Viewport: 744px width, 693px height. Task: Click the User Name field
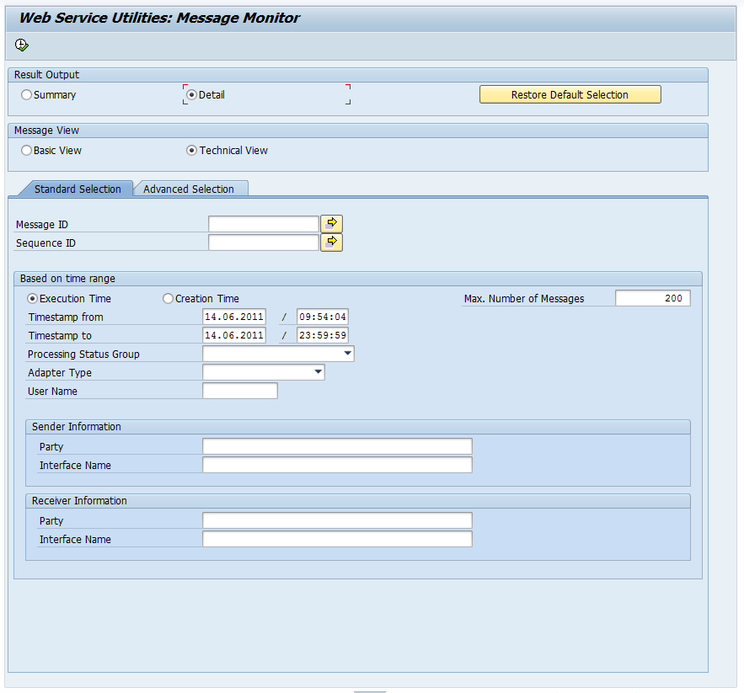point(239,391)
